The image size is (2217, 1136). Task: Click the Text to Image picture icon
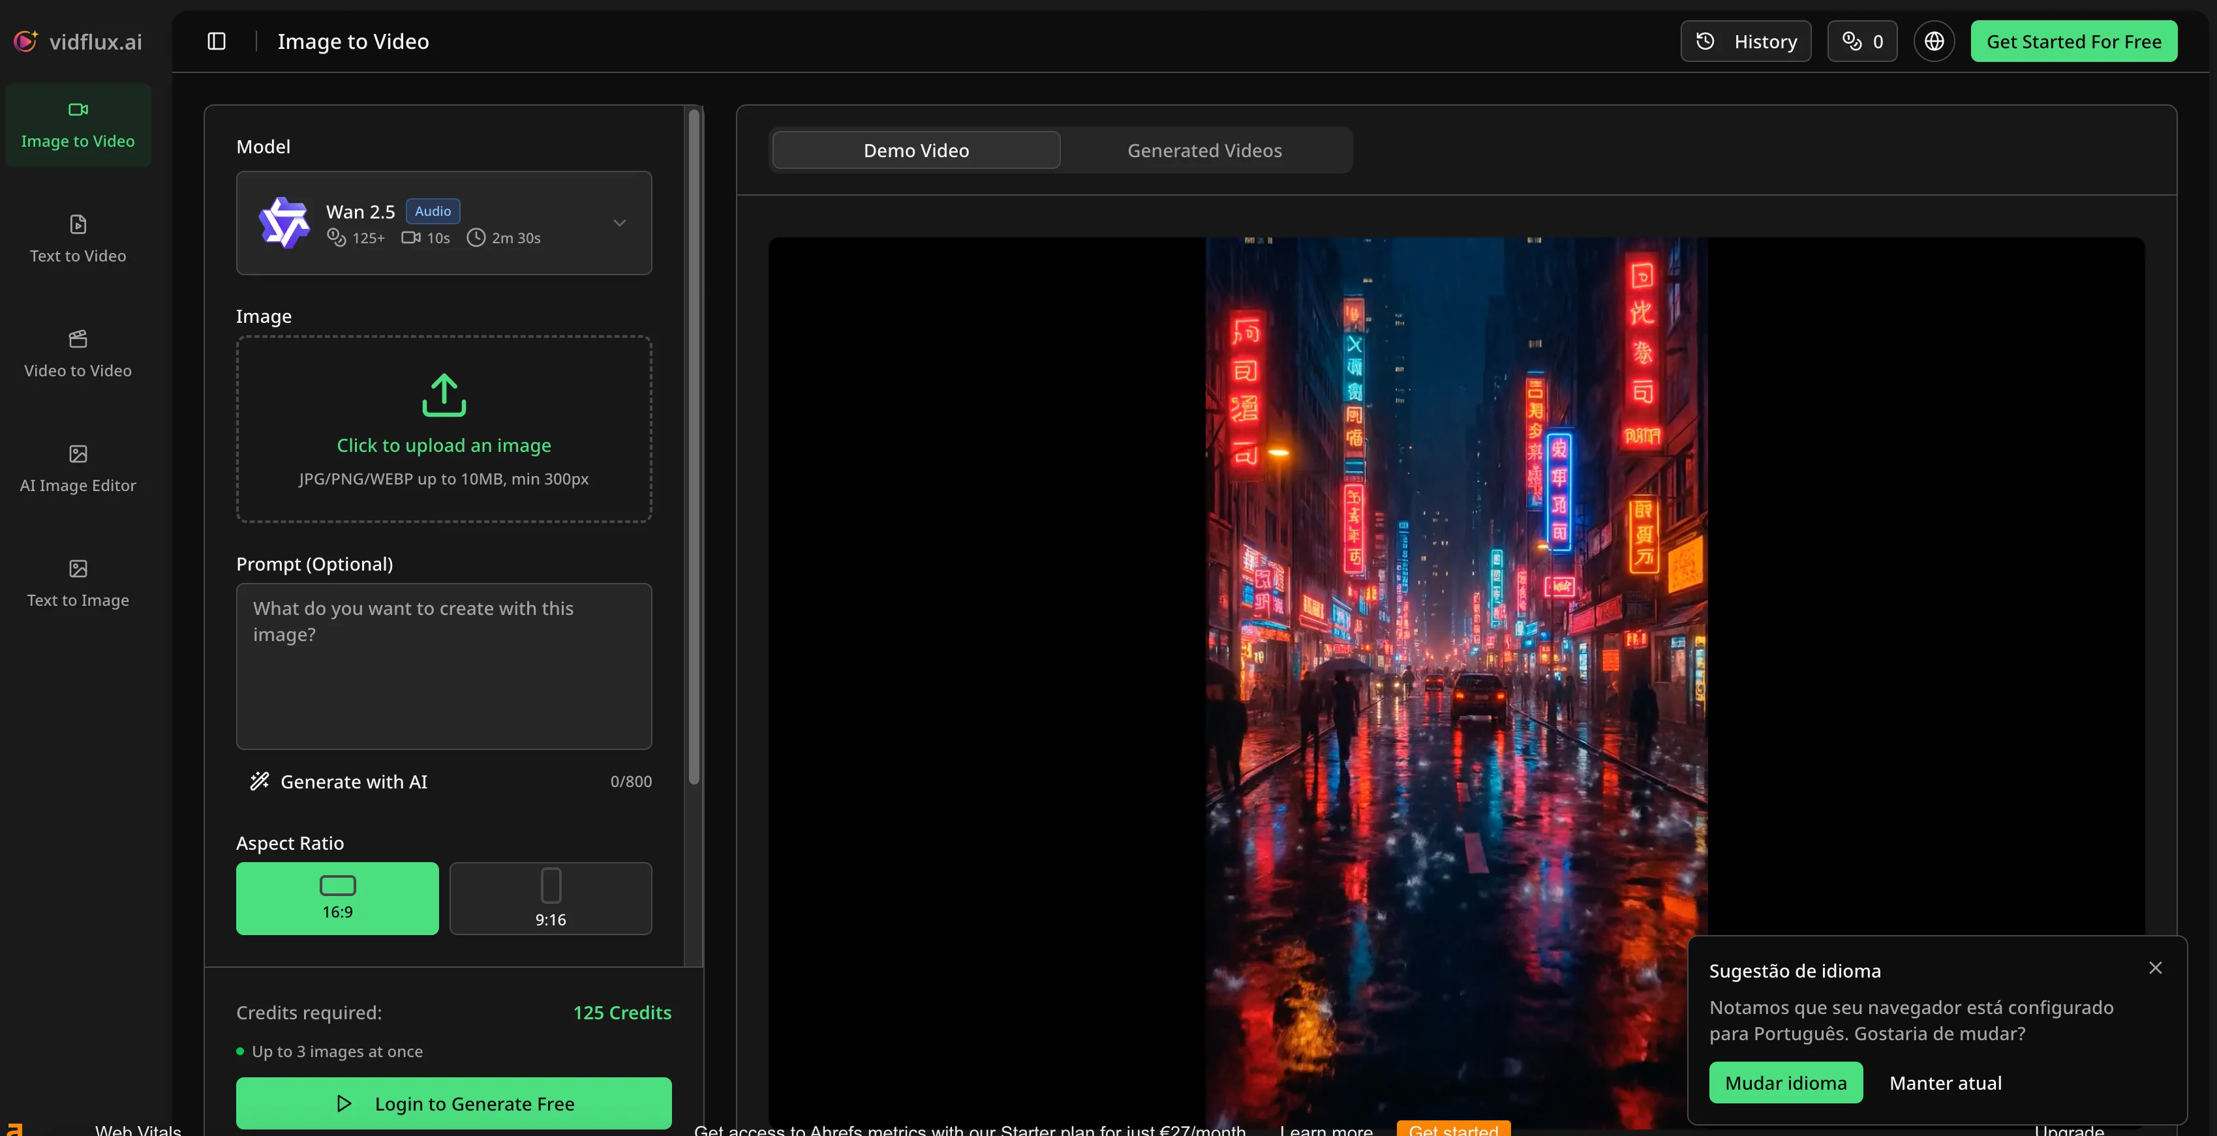[x=78, y=569]
